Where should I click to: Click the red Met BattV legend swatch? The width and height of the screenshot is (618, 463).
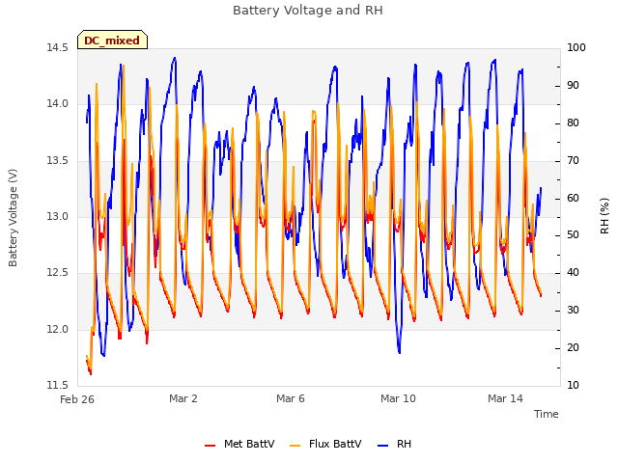point(211,446)
